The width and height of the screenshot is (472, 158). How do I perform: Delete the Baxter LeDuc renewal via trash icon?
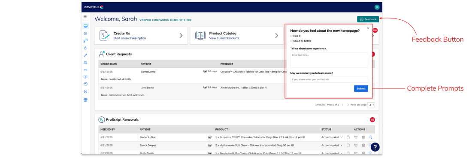(363, 137)
